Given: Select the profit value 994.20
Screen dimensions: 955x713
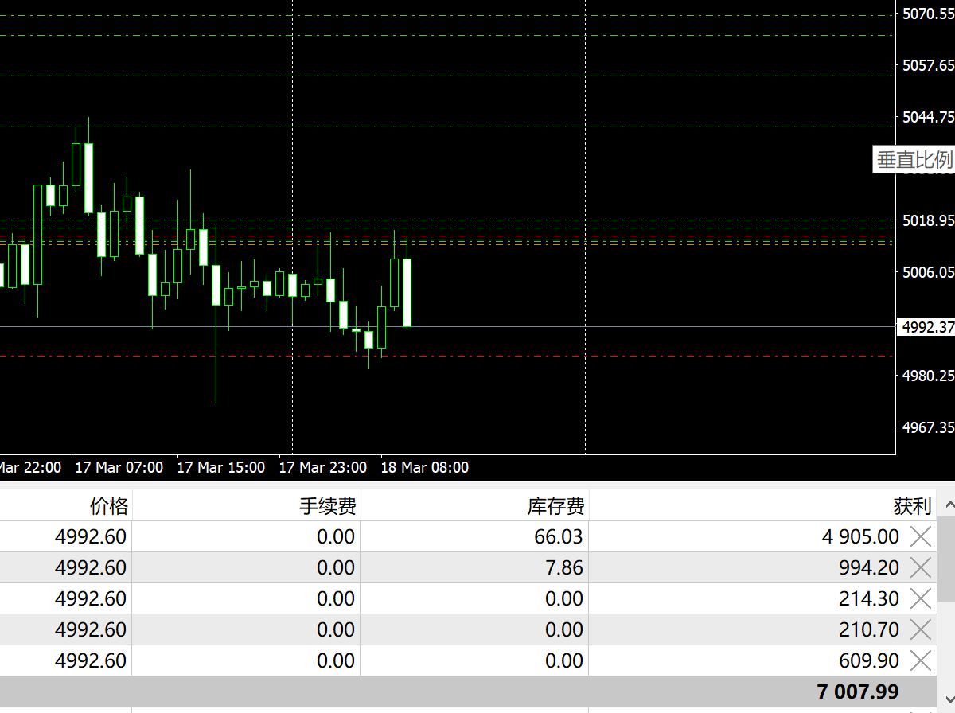Looking at the screenshot, I should pyautogui.click(x=869, y=568).
